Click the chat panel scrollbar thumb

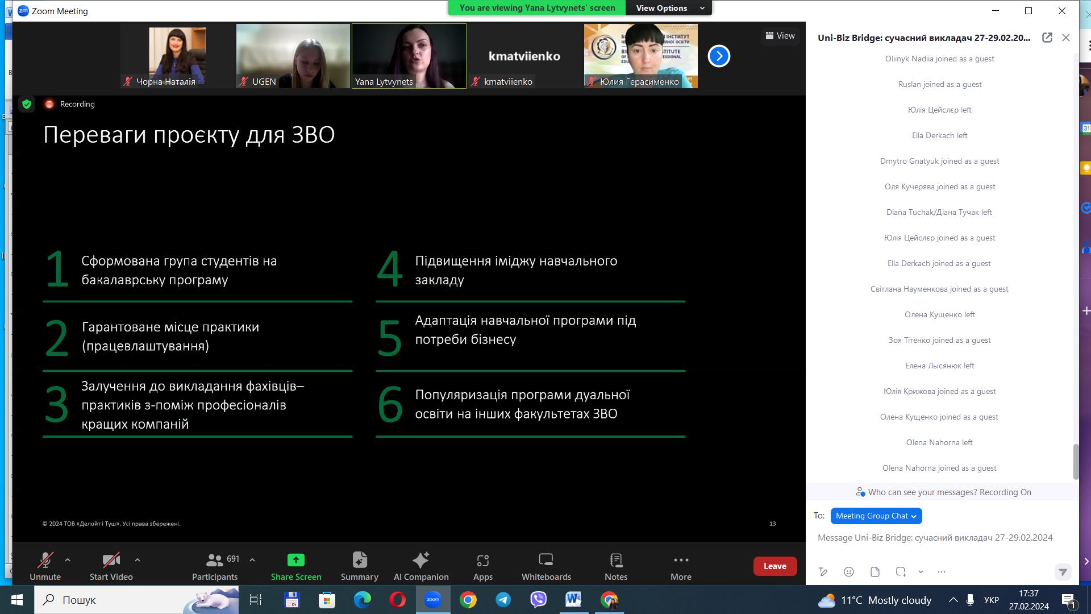tap(1075, 461)
